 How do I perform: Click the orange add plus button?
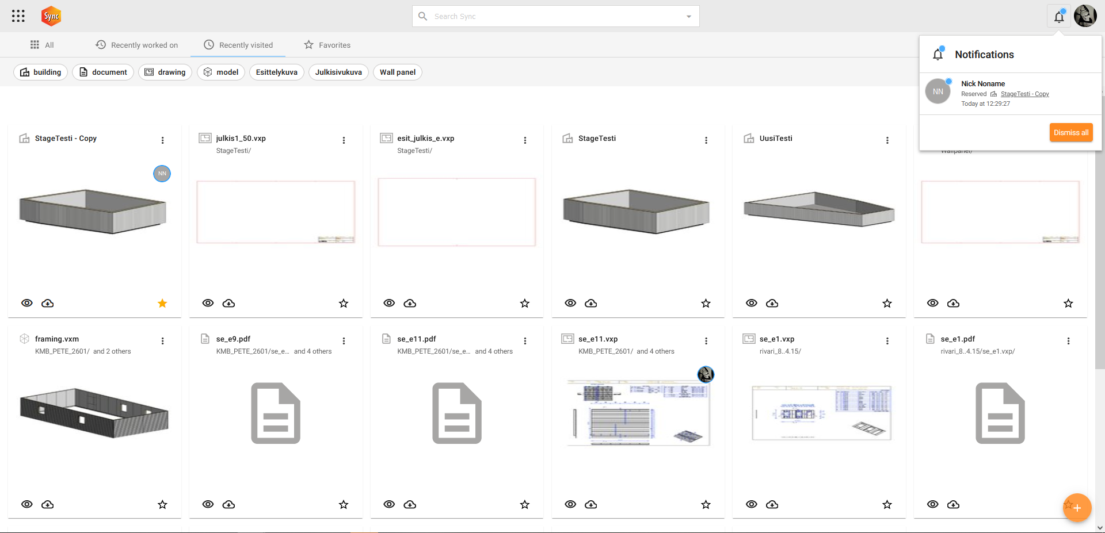[x=1077, y=508]
